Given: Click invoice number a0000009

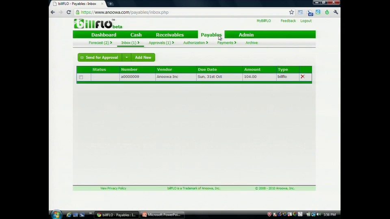Looking at the screenshot, I should [130, 77].
